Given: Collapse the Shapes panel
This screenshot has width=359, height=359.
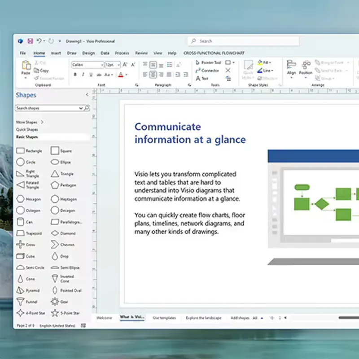Looking at the screenshot, I should [x=87, y=95].
